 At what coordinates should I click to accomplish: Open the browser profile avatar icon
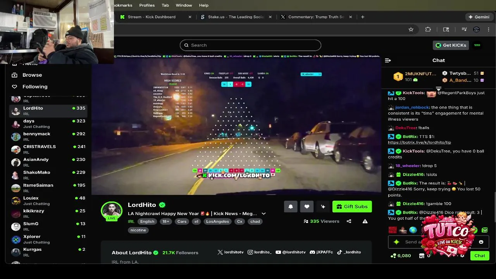click(477, 29)
